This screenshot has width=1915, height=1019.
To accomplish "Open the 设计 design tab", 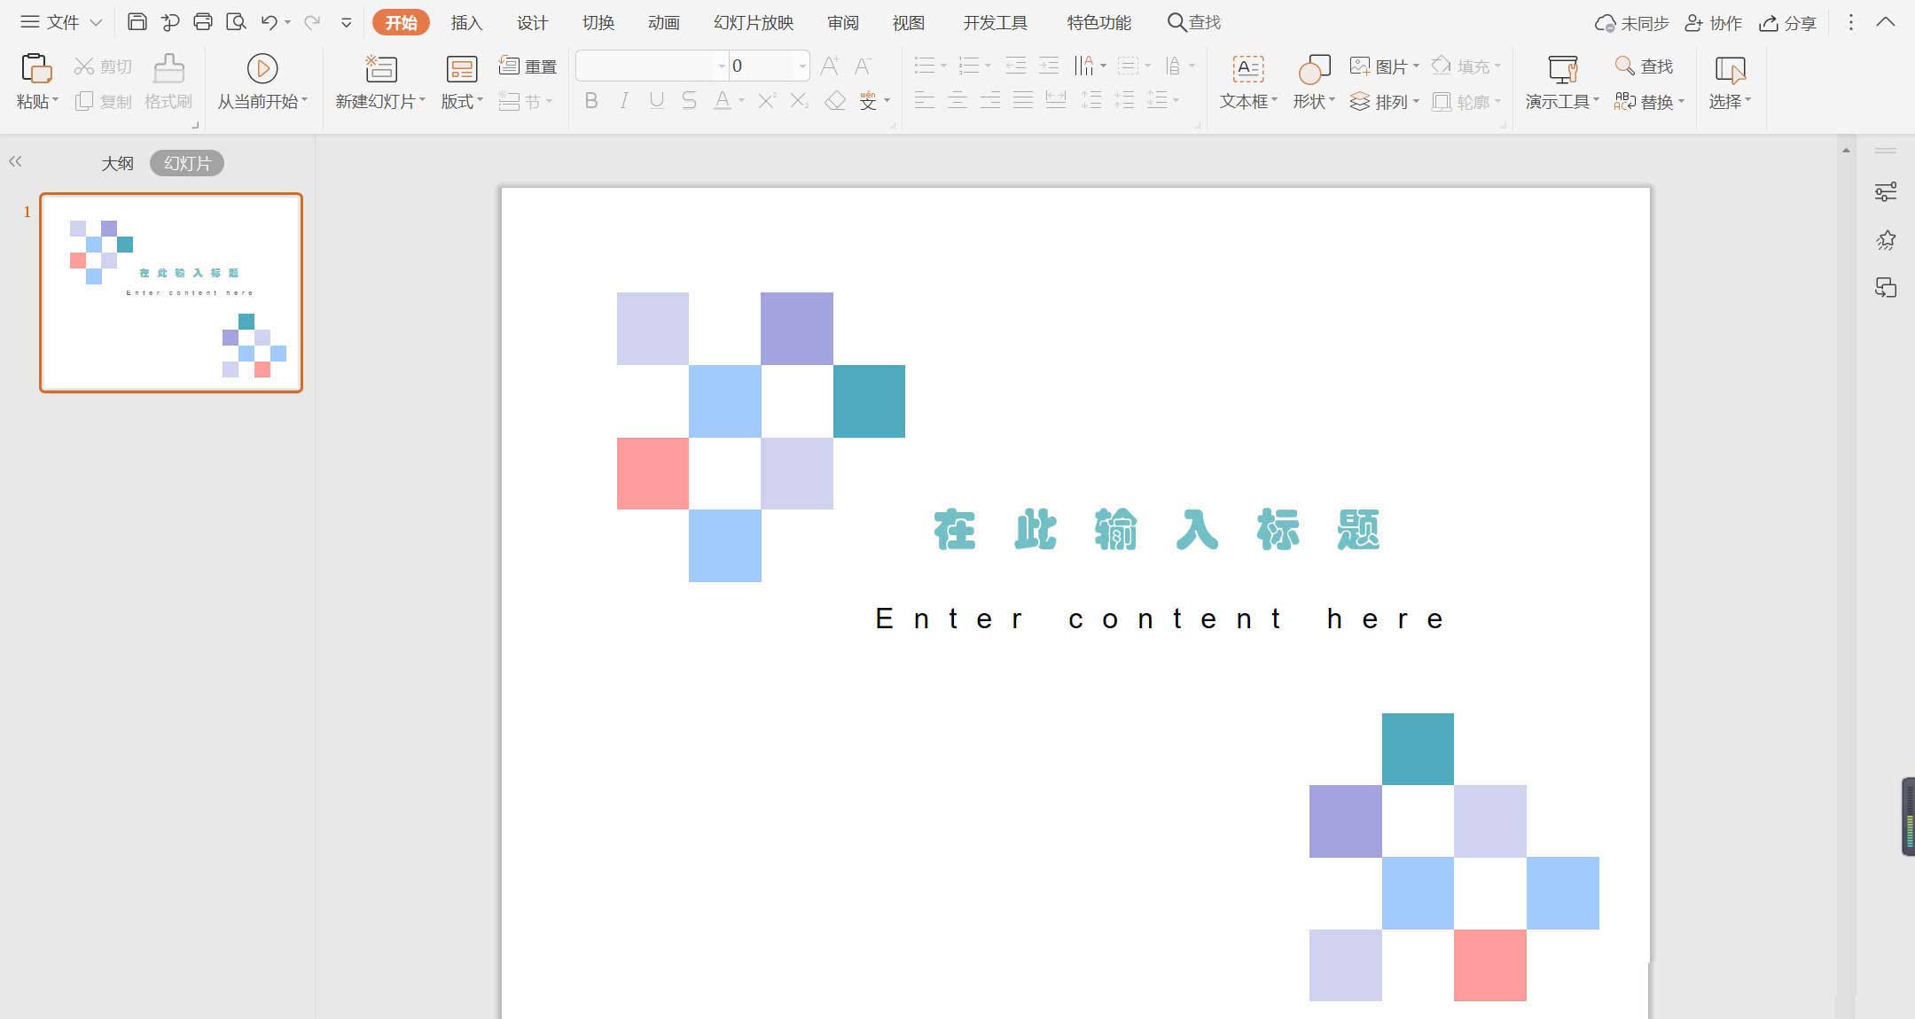I will 532,23.
